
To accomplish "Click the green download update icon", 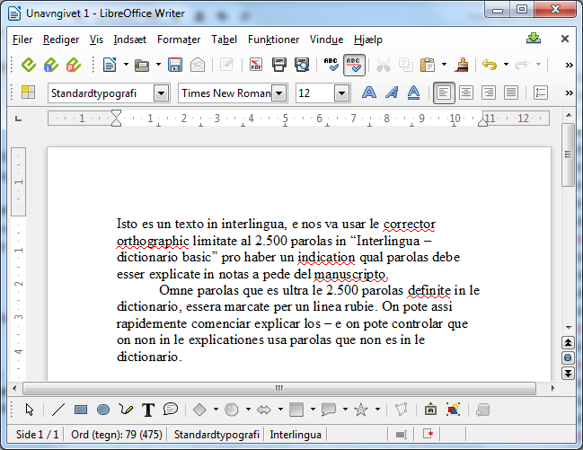I will pos(534,38).
